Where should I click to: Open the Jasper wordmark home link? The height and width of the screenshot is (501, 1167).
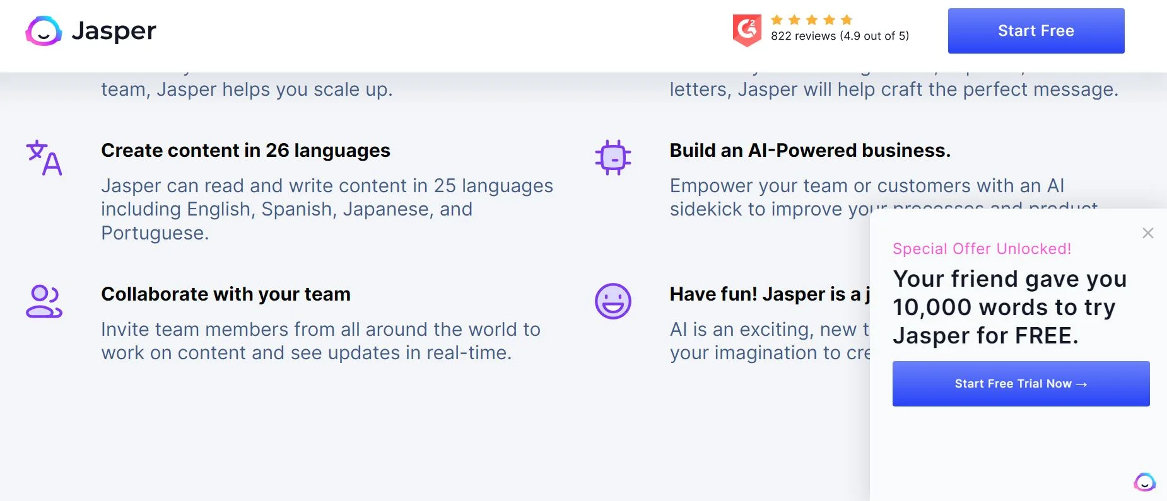(114, 31)
